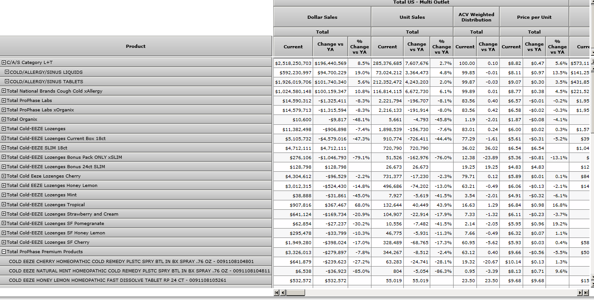
Task: Expand Total National Brands Cough Cold xAllergy
Action: (4, 91)
